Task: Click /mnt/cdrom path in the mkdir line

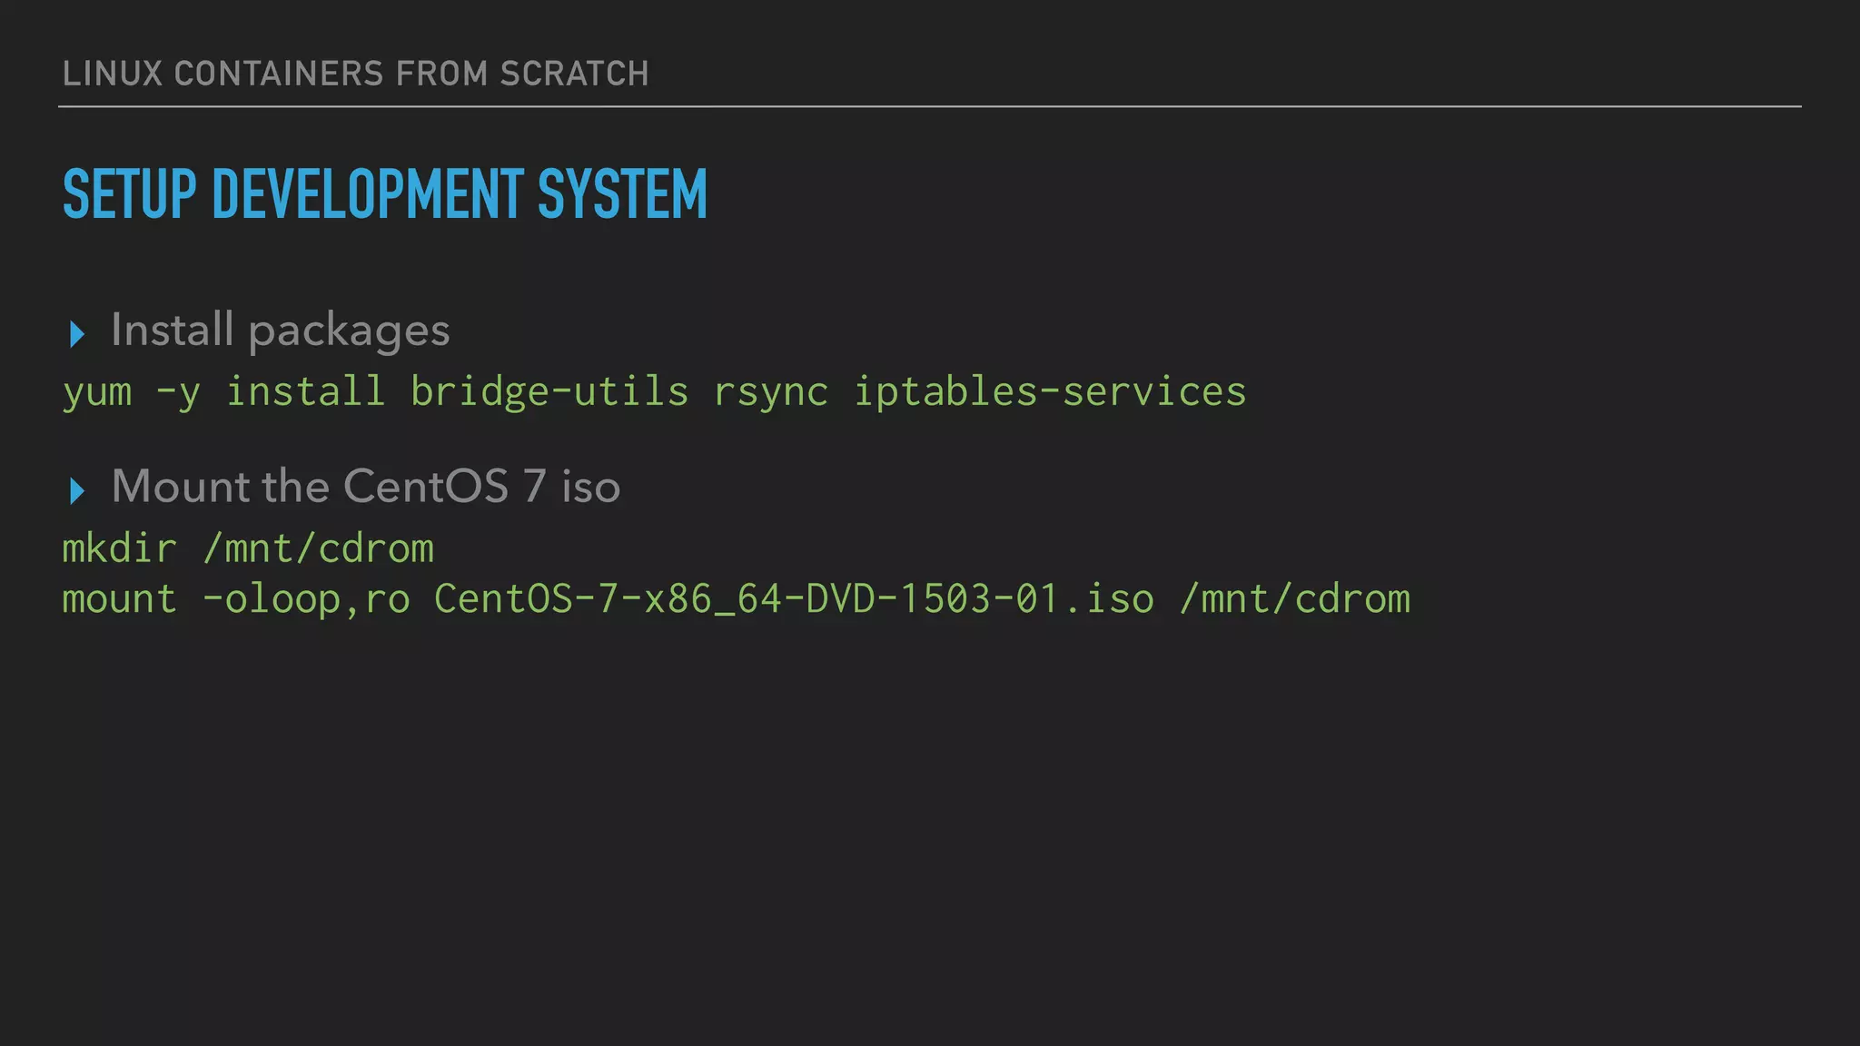Action: click(318, 548)
